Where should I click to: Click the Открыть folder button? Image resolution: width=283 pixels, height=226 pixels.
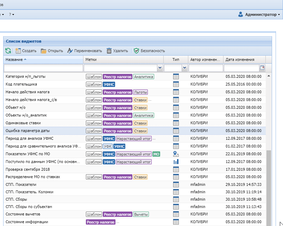click(x=52, y=51)
